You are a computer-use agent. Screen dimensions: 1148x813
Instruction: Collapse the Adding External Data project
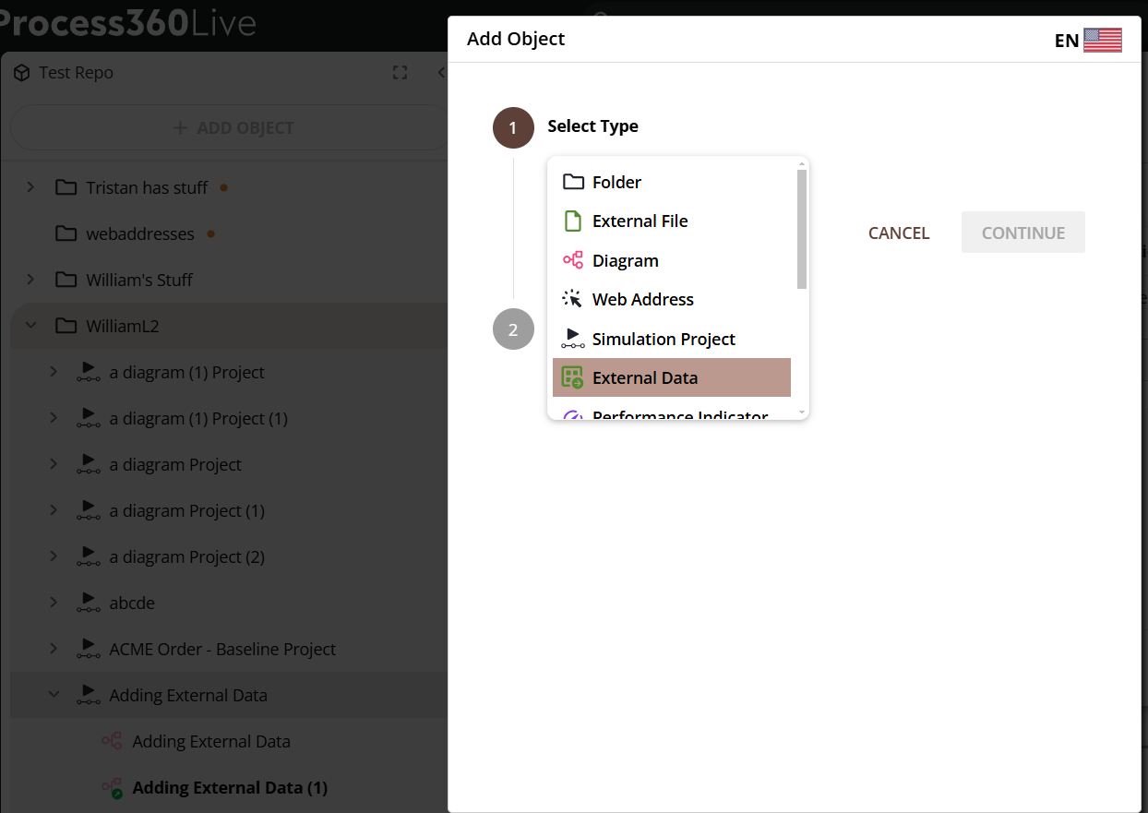(54, 695)
